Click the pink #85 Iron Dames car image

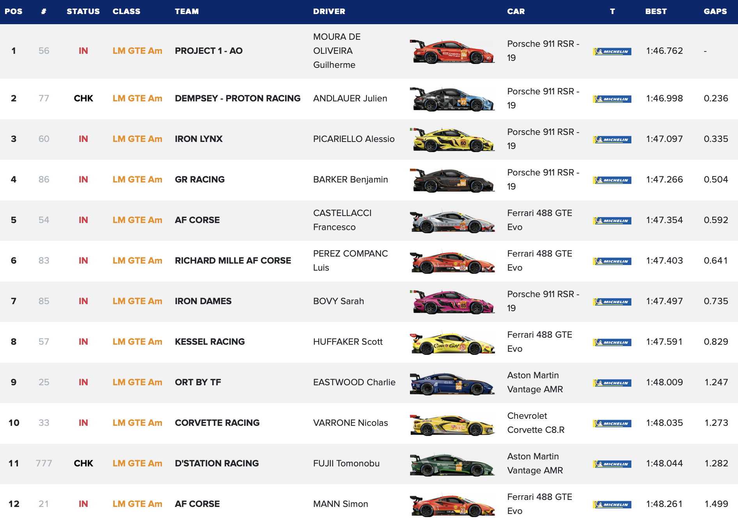pyautogui.click(x=452, y=302)
